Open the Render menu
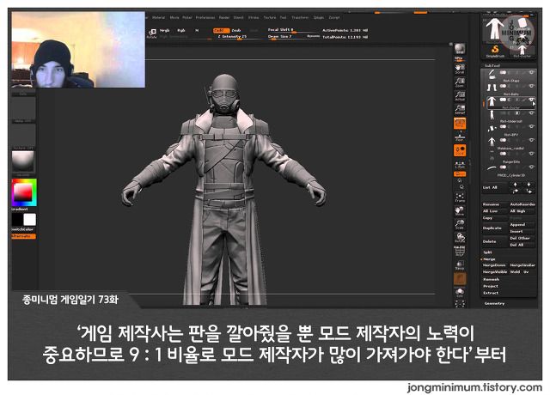This screenshot has height=395, width=550. (x=224, y=17)
